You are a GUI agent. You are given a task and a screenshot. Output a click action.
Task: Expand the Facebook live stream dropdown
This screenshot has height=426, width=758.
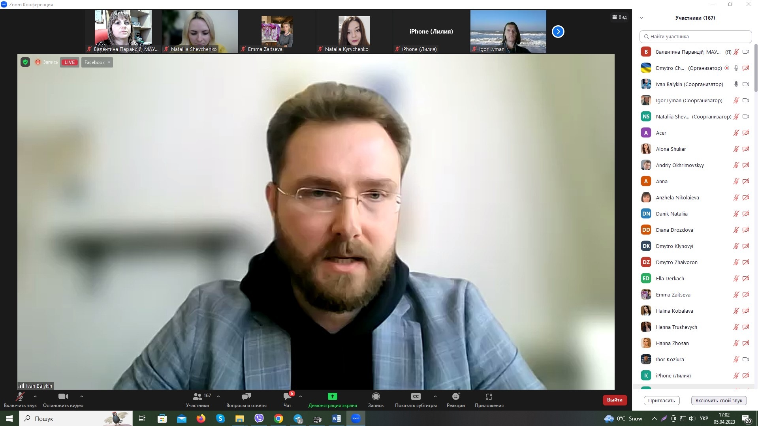97,62
